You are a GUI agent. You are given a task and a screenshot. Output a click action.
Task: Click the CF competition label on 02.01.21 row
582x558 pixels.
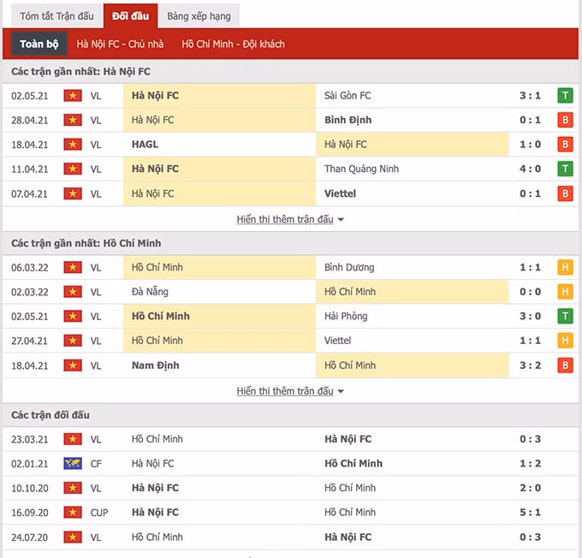[x=96, y=464]
